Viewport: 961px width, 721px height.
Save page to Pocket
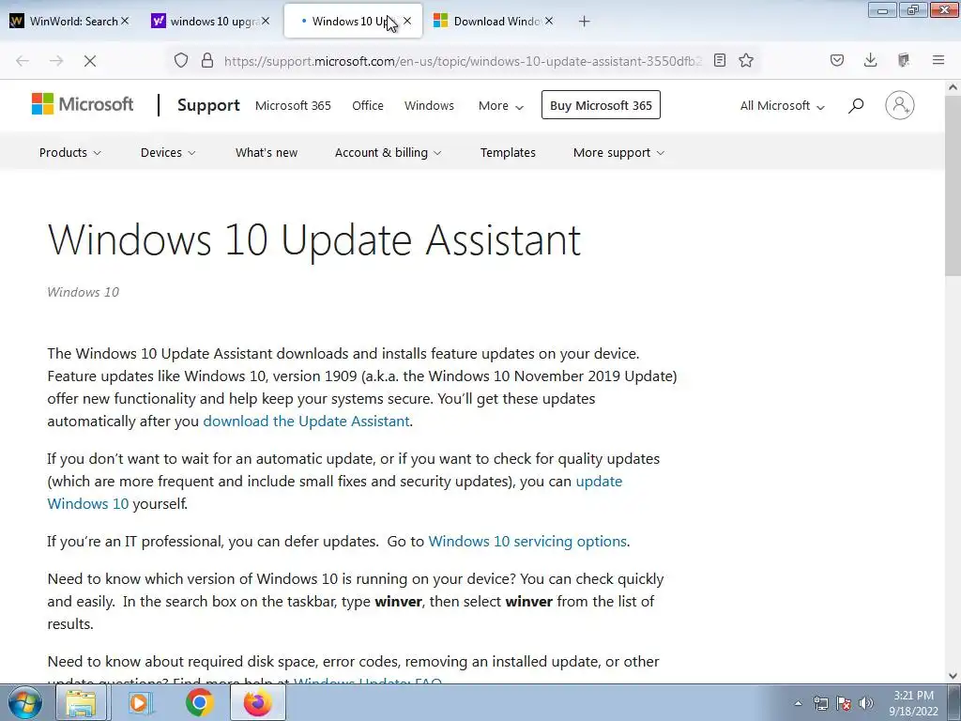837,60
